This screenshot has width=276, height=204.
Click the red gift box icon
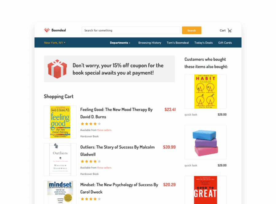57,69
